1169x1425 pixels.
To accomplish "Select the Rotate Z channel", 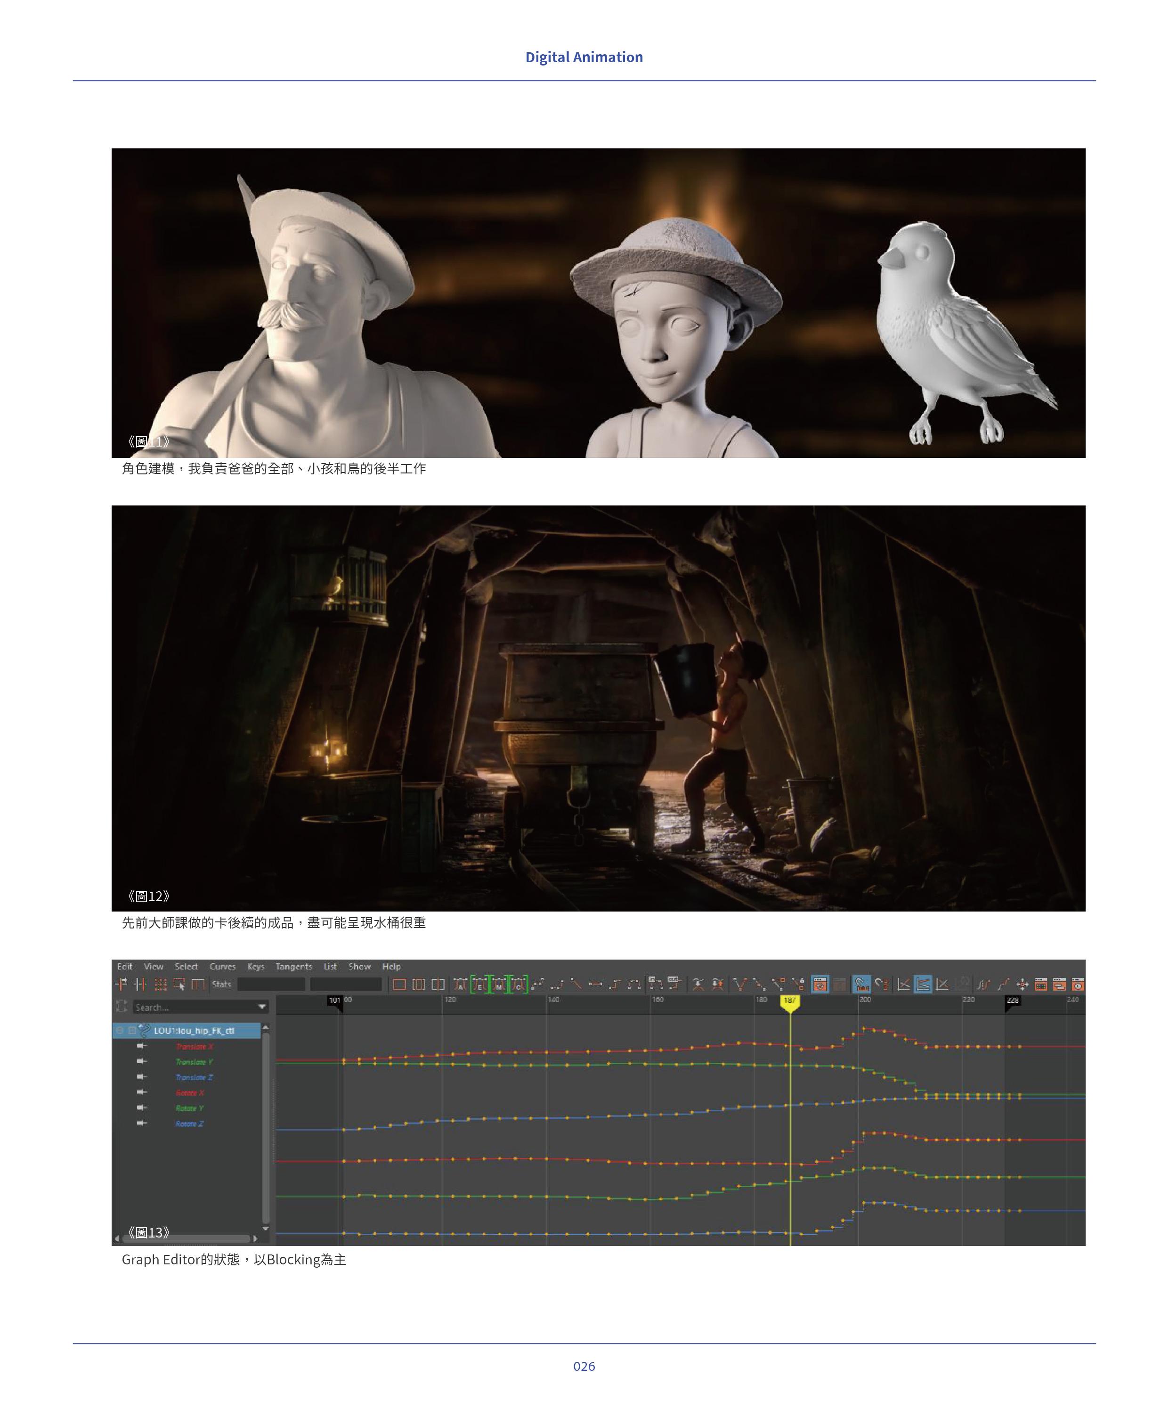I will pyautogui.click(x=189, y=1124).
